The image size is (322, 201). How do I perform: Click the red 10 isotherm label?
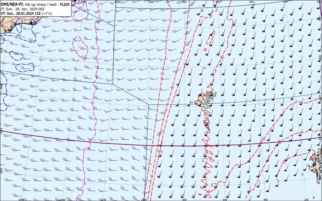(x=284, y=162)
